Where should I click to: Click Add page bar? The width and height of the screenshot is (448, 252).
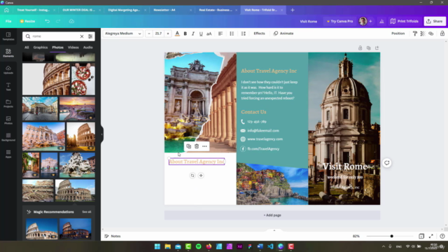[272, 215]
